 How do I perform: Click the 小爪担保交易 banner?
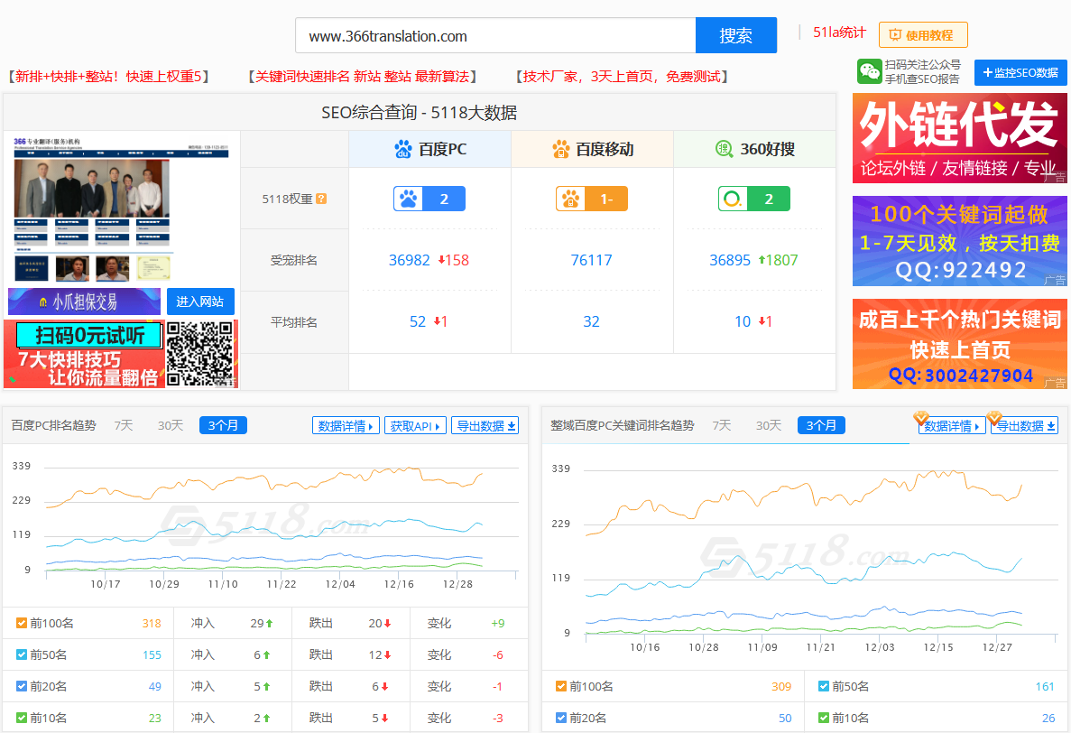click(x=85, y=302)
